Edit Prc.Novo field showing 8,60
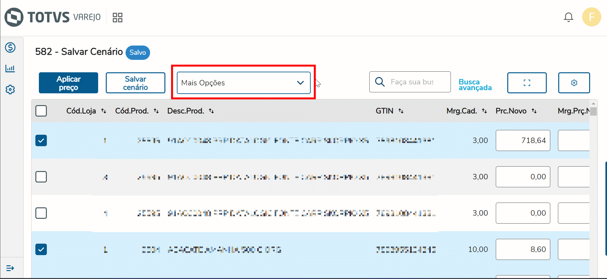 (x=523, y=249)
